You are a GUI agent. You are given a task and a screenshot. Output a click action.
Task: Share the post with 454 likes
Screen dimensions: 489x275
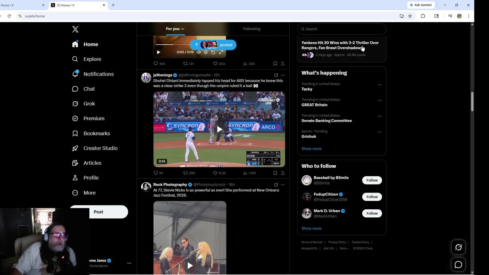pos(283,64)
